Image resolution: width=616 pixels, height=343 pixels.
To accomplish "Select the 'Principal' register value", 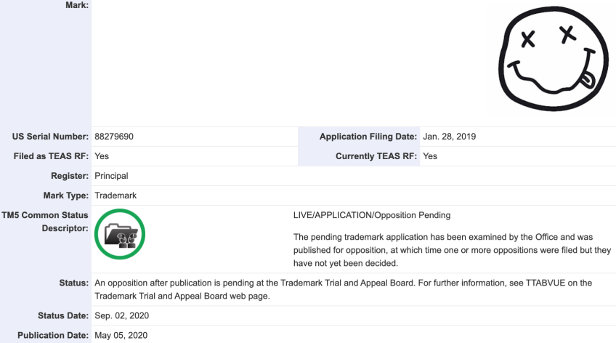I will 111,176.
